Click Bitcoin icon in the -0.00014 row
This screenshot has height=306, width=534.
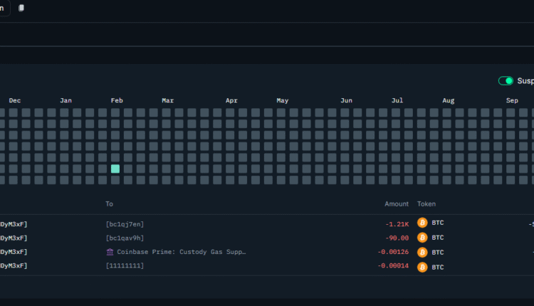pyautogui.click(x=422, y=267)
